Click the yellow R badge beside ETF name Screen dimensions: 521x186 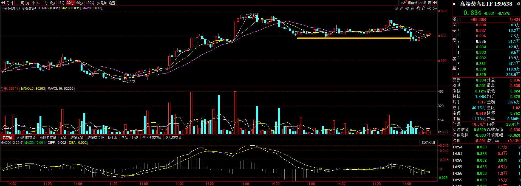click(x=454, y=4)
